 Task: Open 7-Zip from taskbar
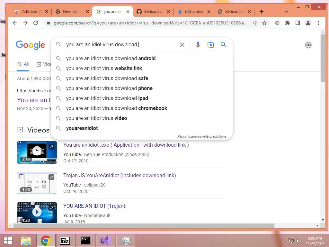click(x=65, y=241)
